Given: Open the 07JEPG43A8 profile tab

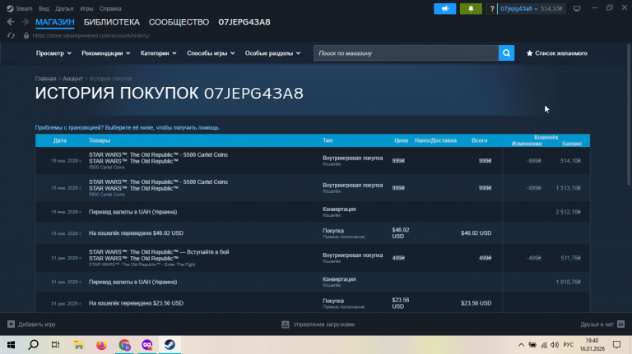Looking at the screenshot, I should click(x=244, y=22).
